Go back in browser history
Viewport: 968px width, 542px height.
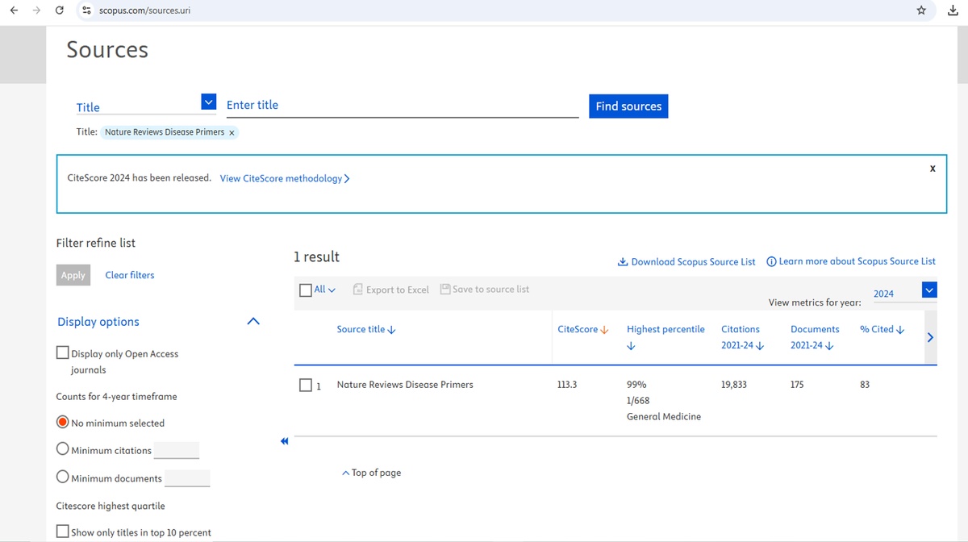14,10
